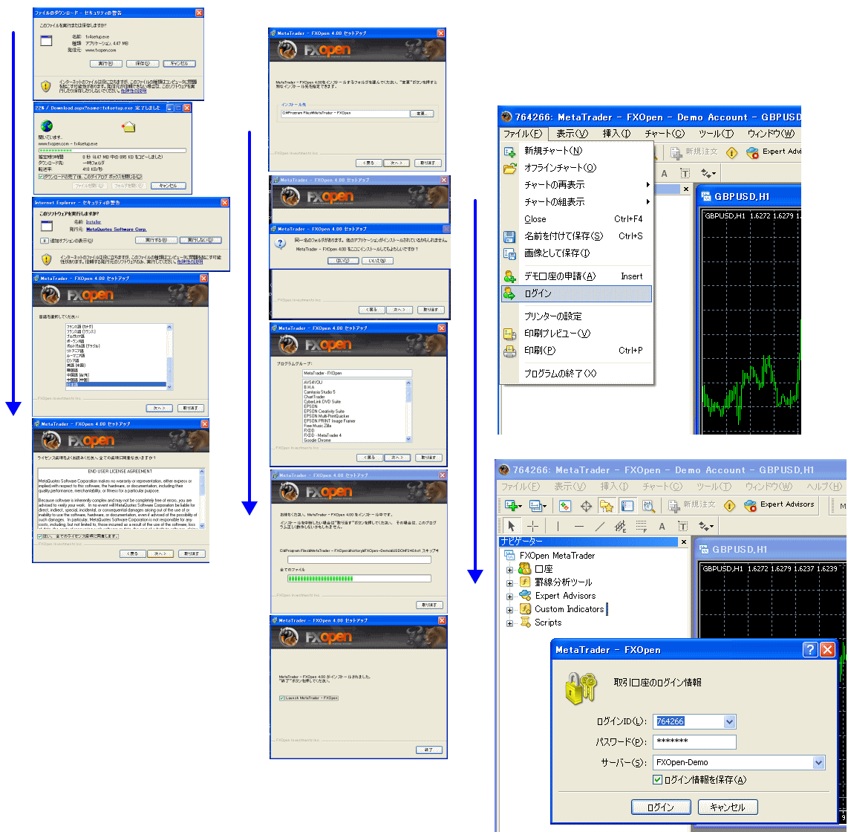Click the yellow diamond icon beside the open File menu
The width and height of the screenshot is (848, 832).
coord(731,152)
